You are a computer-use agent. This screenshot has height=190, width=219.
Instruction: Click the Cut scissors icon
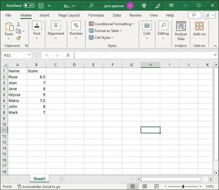(x=18, y=24)
